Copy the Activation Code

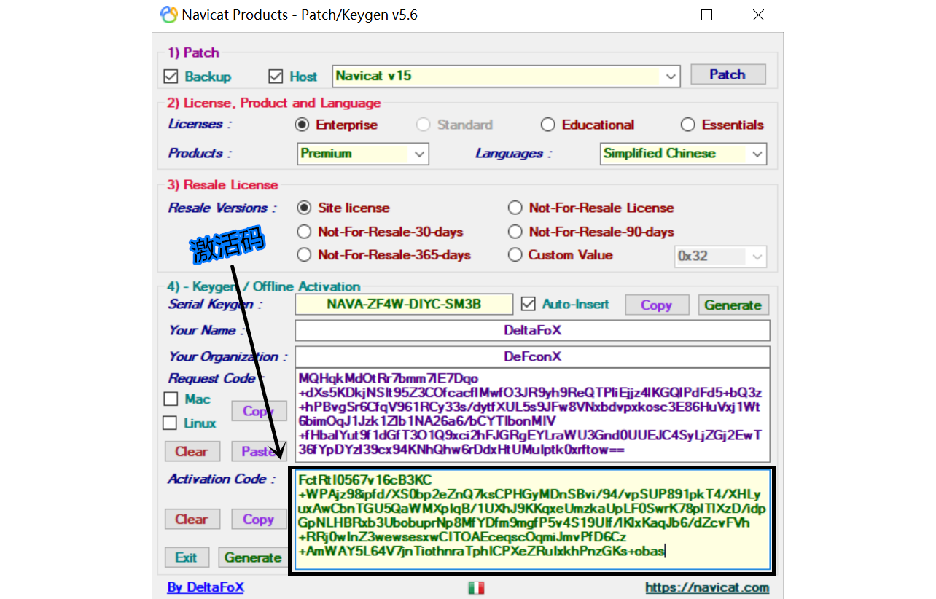(258, 520)
